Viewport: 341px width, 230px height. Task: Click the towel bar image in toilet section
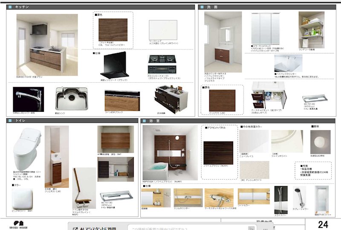pyautogui.click(x=116, y=196)
